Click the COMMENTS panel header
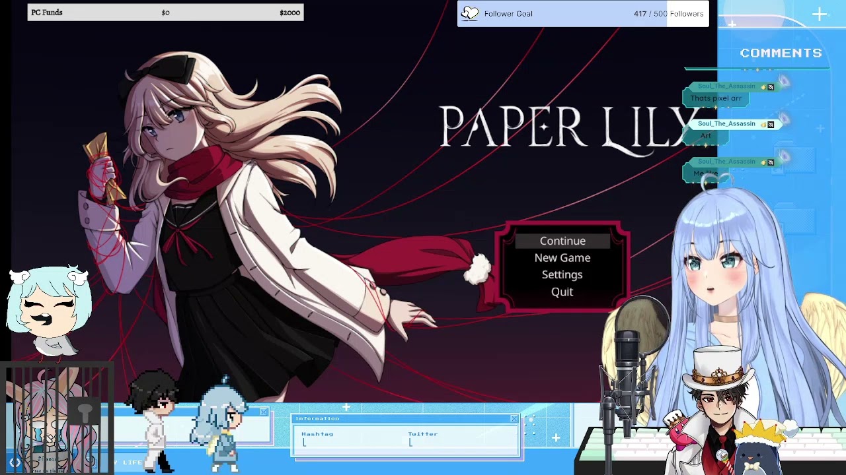Image resolution: width=846 pixels, height=475 pixels. point(781,53)
